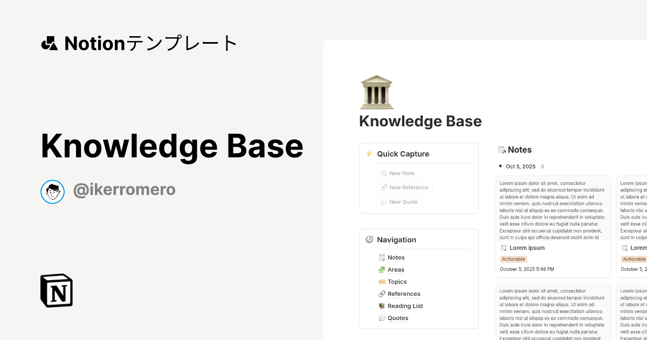Click the New Quote button
647x340 pixels.
[x=399, y=201]
